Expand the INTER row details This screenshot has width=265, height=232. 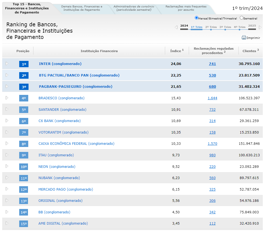coord(7,64)
